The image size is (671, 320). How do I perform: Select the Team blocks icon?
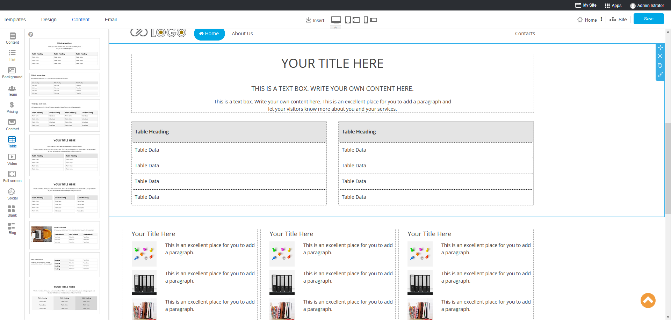pos(12,91)
